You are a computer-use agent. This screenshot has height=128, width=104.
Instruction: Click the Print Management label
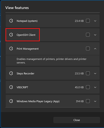click(28, 49)
